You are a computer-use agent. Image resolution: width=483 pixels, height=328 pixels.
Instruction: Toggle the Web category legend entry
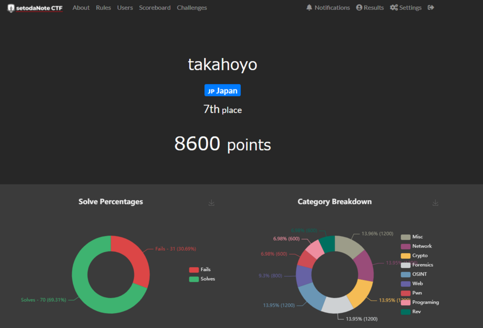pyautogui.click(x=412, y=283)
